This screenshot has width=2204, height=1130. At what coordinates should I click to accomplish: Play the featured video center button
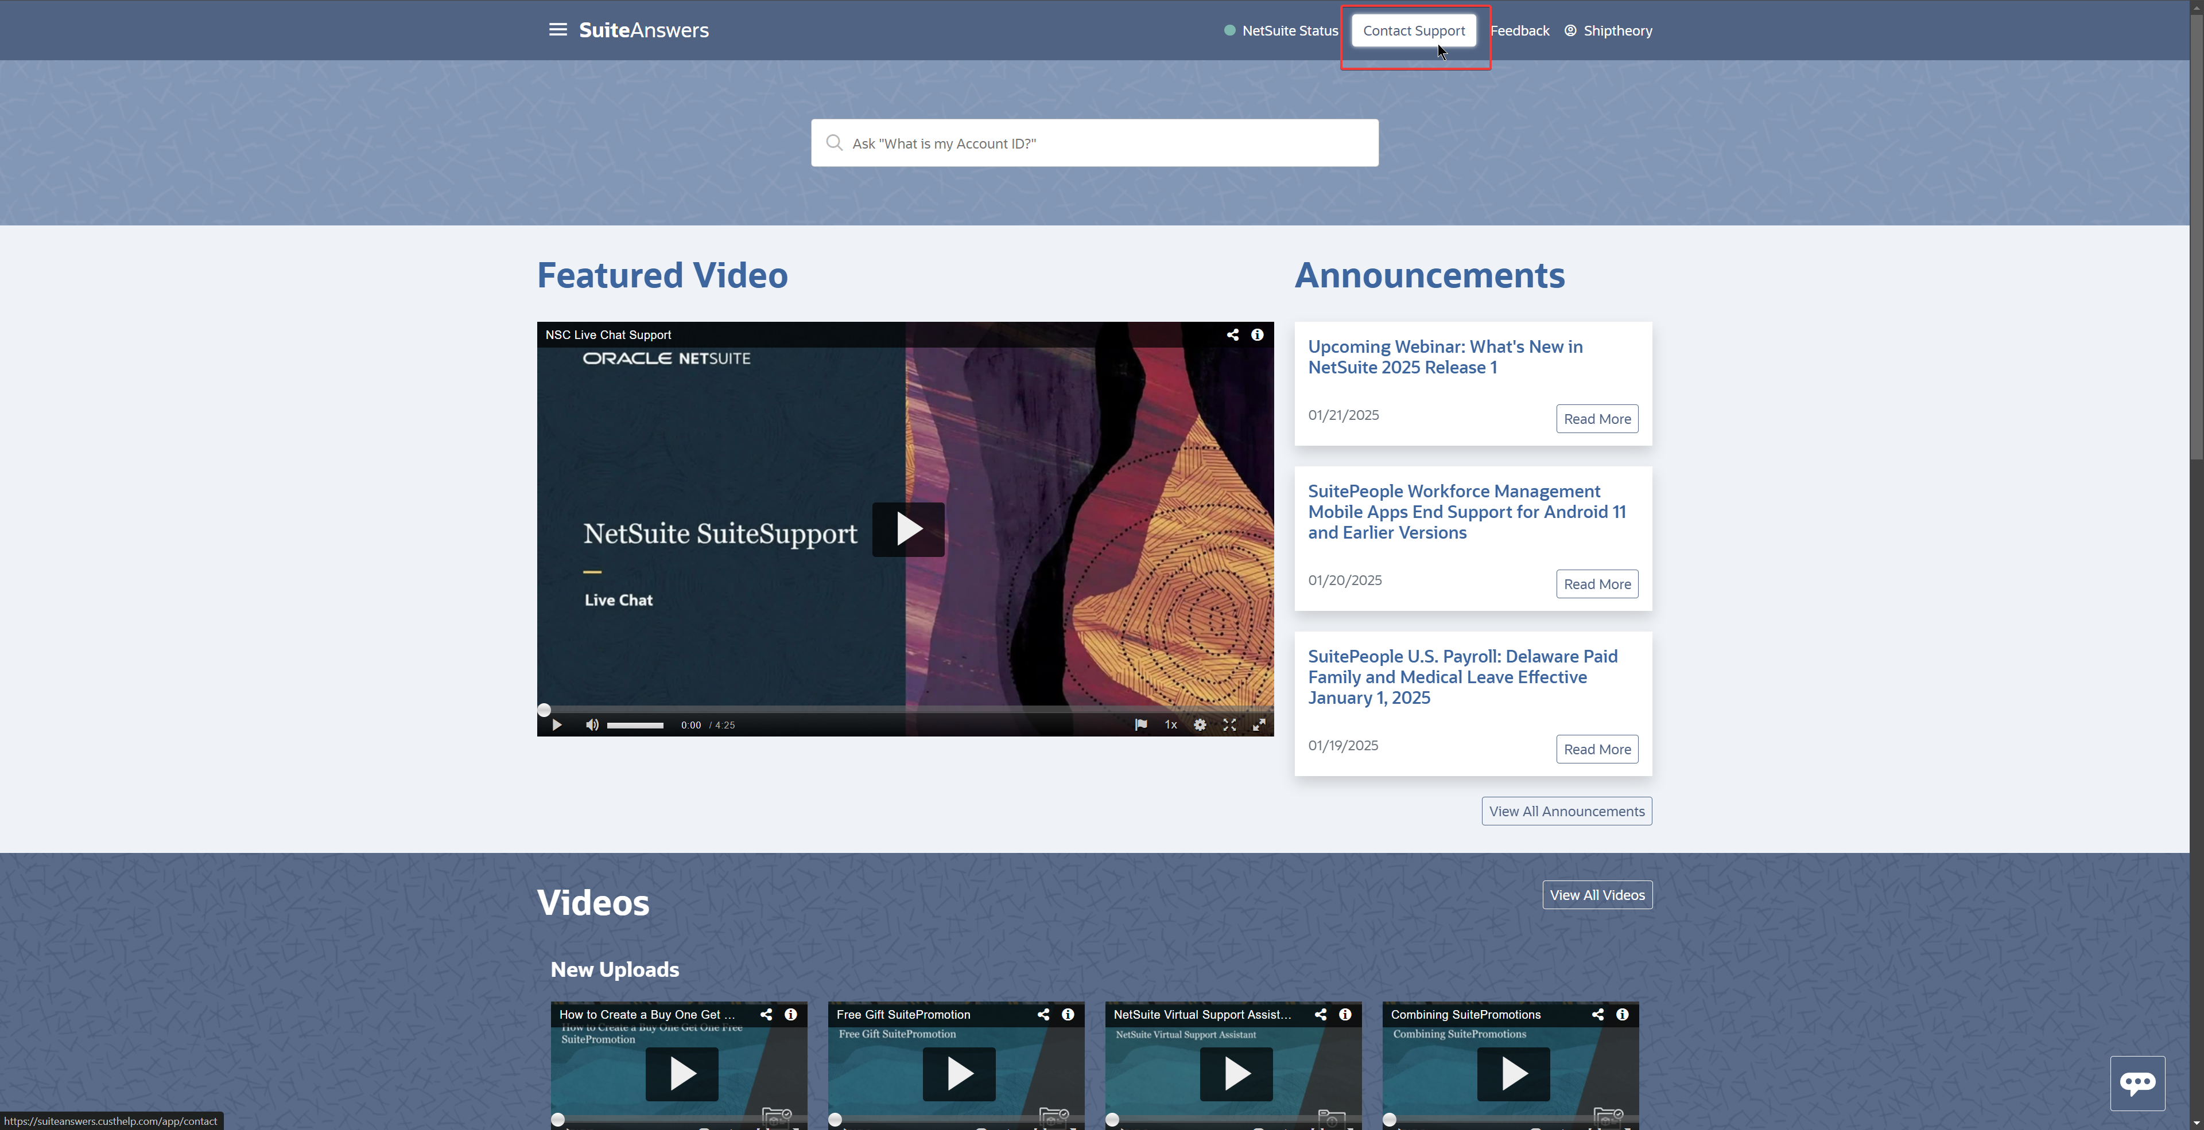908,530
